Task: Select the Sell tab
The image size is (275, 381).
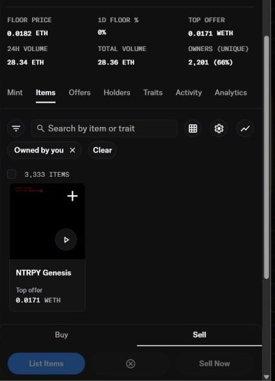Action: [199, 335]
